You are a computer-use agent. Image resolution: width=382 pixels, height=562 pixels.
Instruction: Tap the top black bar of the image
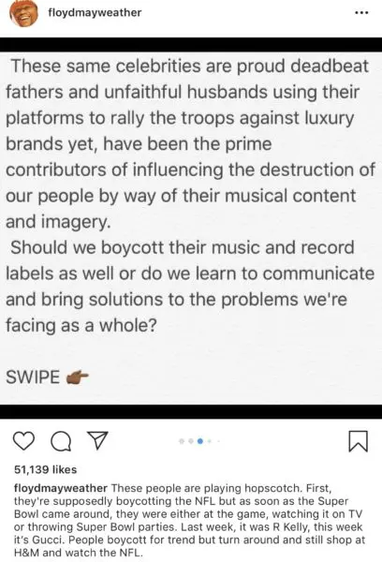191,44
